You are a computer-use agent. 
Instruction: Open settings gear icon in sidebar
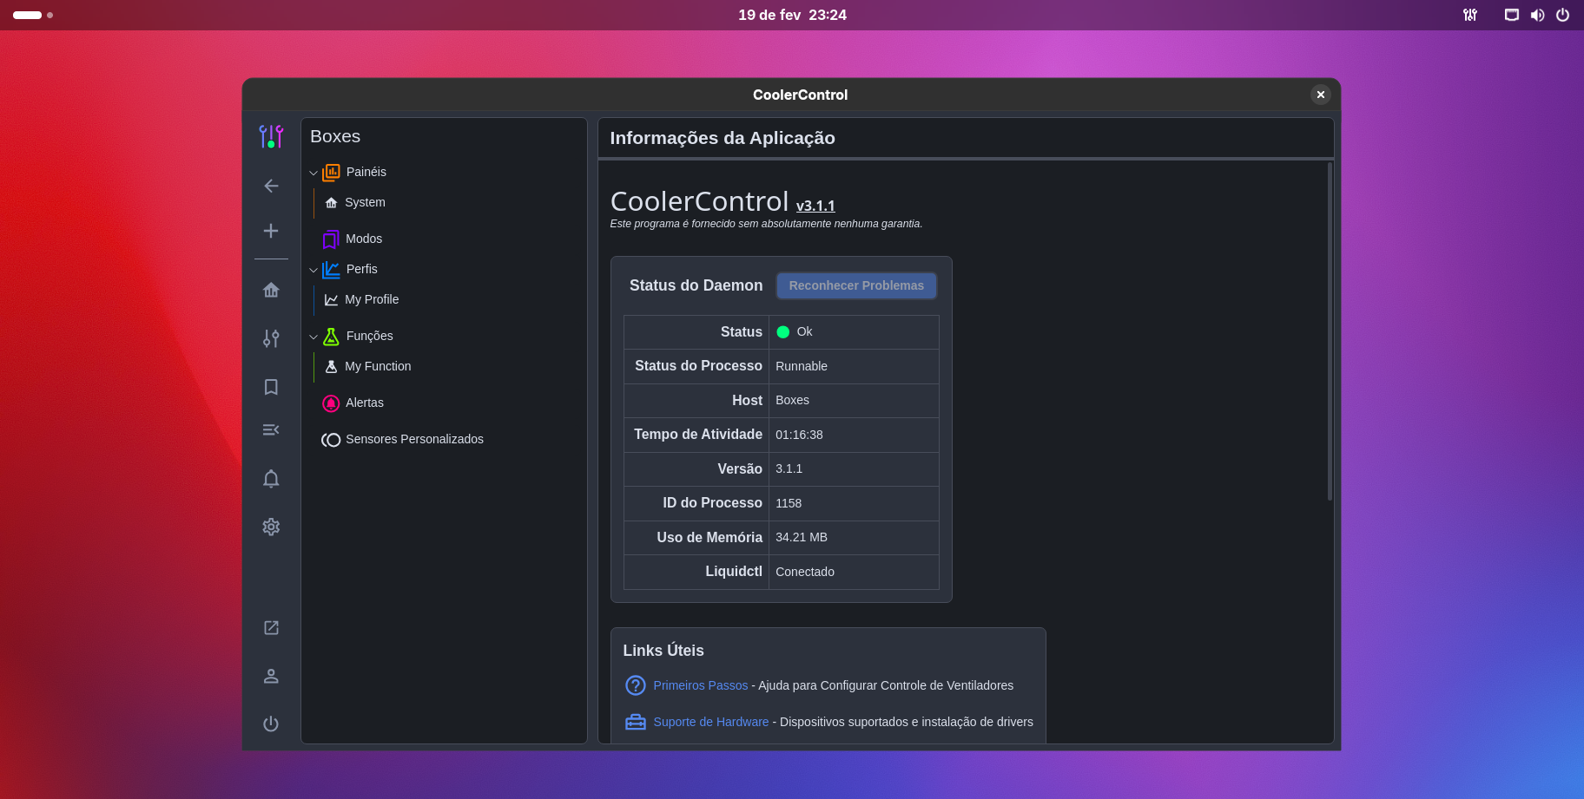271,527
